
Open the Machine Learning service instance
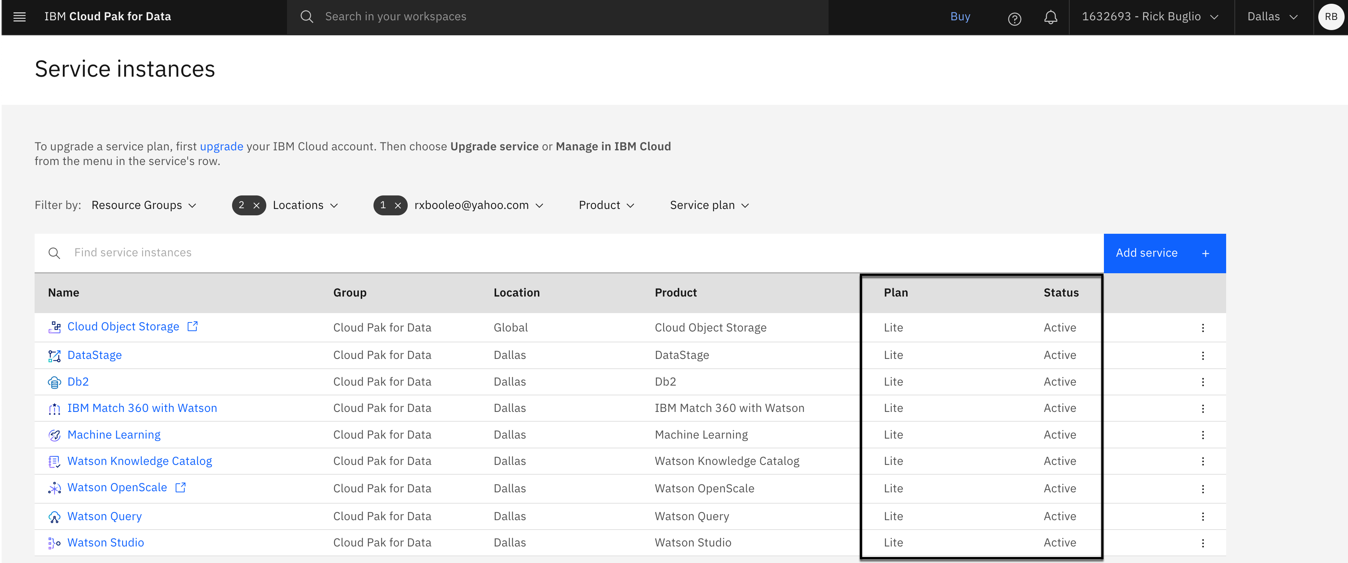(x=114, y=435)
